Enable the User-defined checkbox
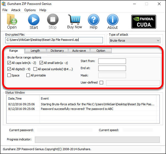The width and height of the screenshot is (166, 154). pos(101,82)
